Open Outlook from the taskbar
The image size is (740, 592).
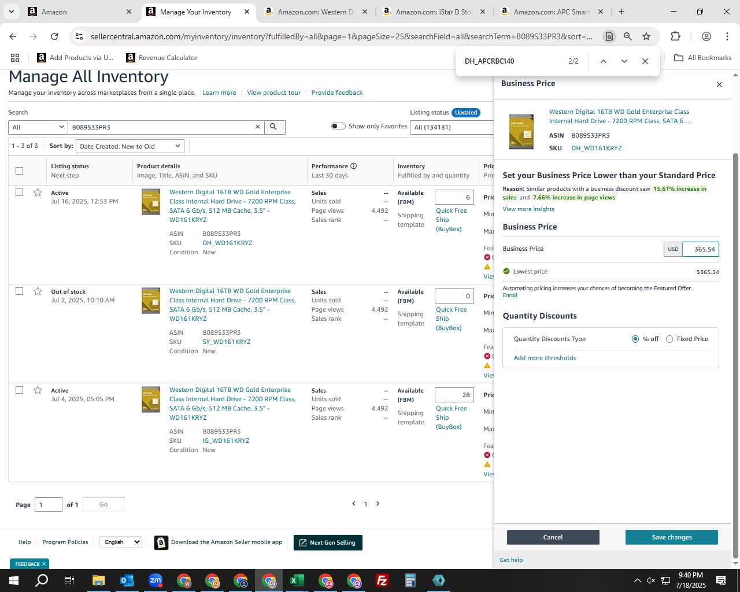coord(127,580)
